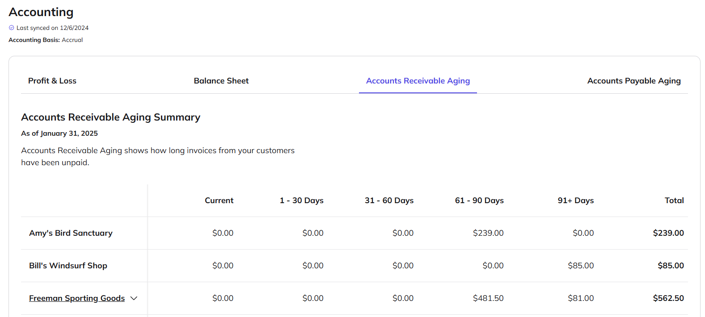Click Bill's 61 - 90 Days $0.00 cell
705x317 pixels.
tap(493, 266)
